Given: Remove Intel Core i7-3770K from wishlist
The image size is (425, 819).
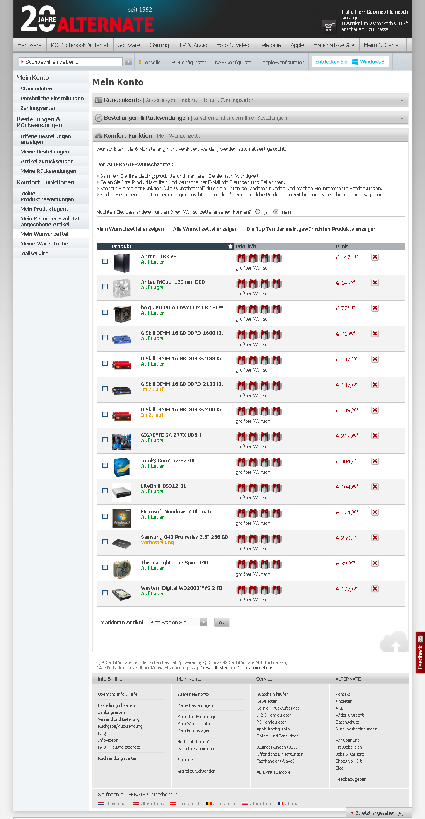Looking at the screenshot, I should pos(375,461).
